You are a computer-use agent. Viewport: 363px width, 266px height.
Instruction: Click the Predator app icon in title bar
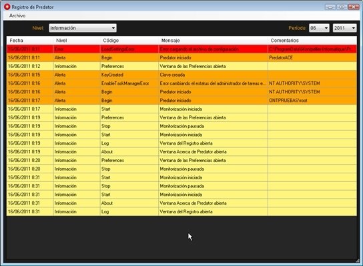(x=7, y=7)
